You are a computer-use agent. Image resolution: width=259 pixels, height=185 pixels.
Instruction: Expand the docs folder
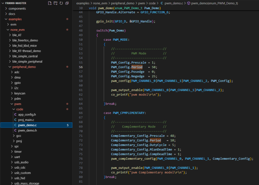pyautogui.click(x=12, y=14)
